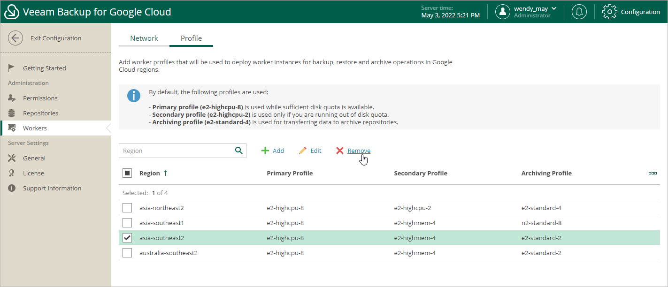
Task: Click the green plus Add icon
Action: [x=265, y=151]
